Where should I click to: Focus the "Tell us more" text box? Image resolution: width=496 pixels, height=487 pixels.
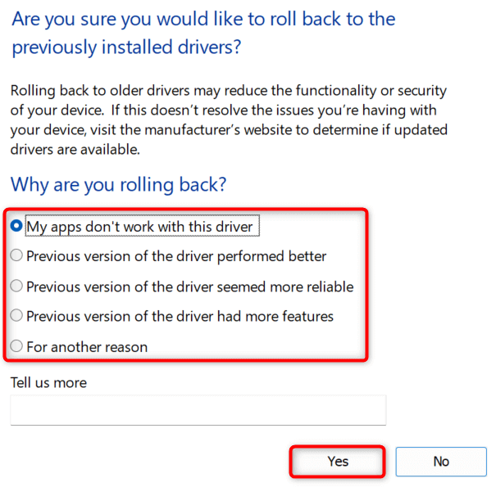tap(198, 410)
